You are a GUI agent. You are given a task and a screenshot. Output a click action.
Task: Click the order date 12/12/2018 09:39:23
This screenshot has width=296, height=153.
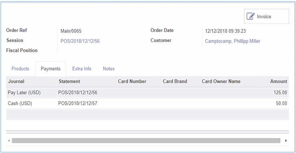coord(226,31)
